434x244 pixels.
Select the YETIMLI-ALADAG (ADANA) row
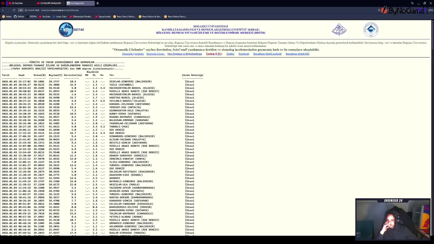point(98,217)
